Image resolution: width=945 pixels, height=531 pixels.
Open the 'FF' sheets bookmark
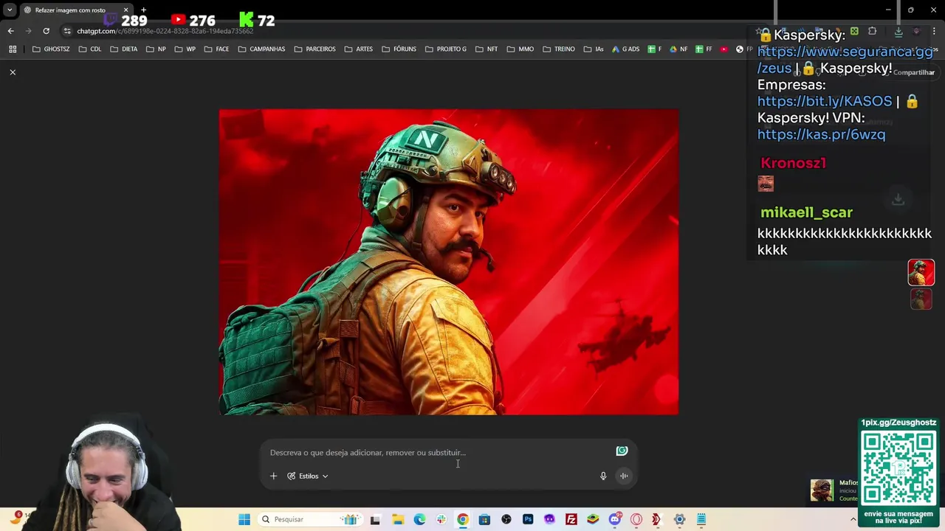[704, 49]
